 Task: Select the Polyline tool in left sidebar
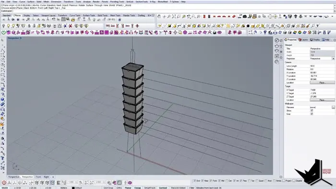[x=2, y=50]
